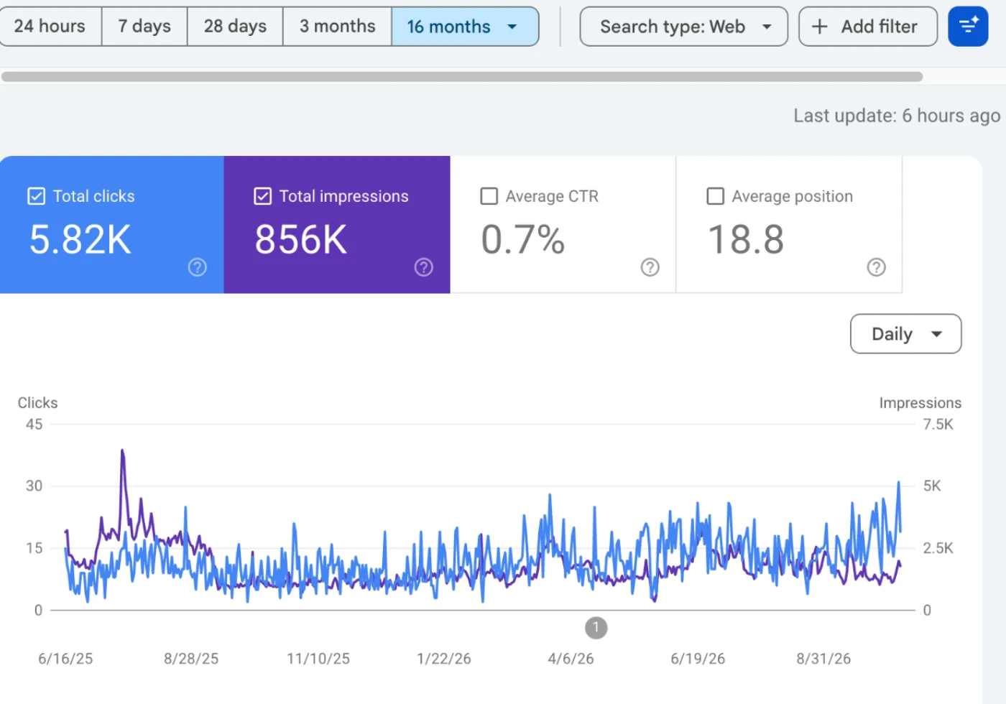Click annotation marker 1 on the chart timeline
Image resolution: width=1006 pixels, height=704 pixels.
tap(596, 628)
